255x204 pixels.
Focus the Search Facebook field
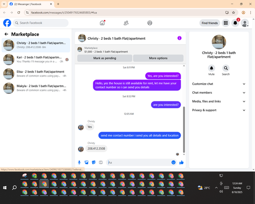[x=41, y=23]
